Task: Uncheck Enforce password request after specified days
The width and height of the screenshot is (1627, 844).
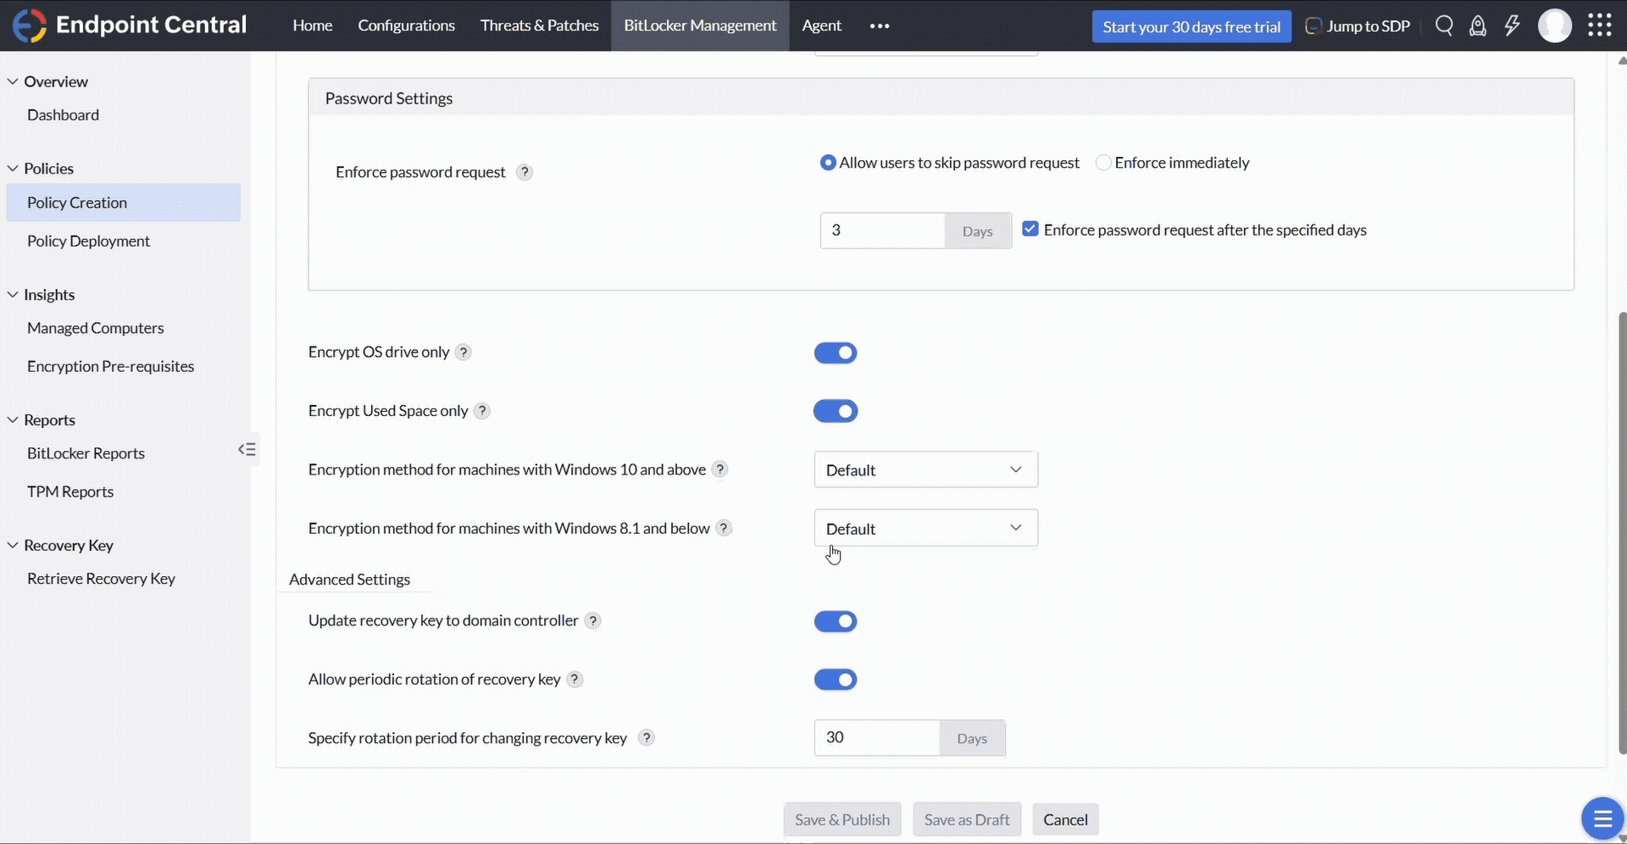Action: click(1030, 229)
